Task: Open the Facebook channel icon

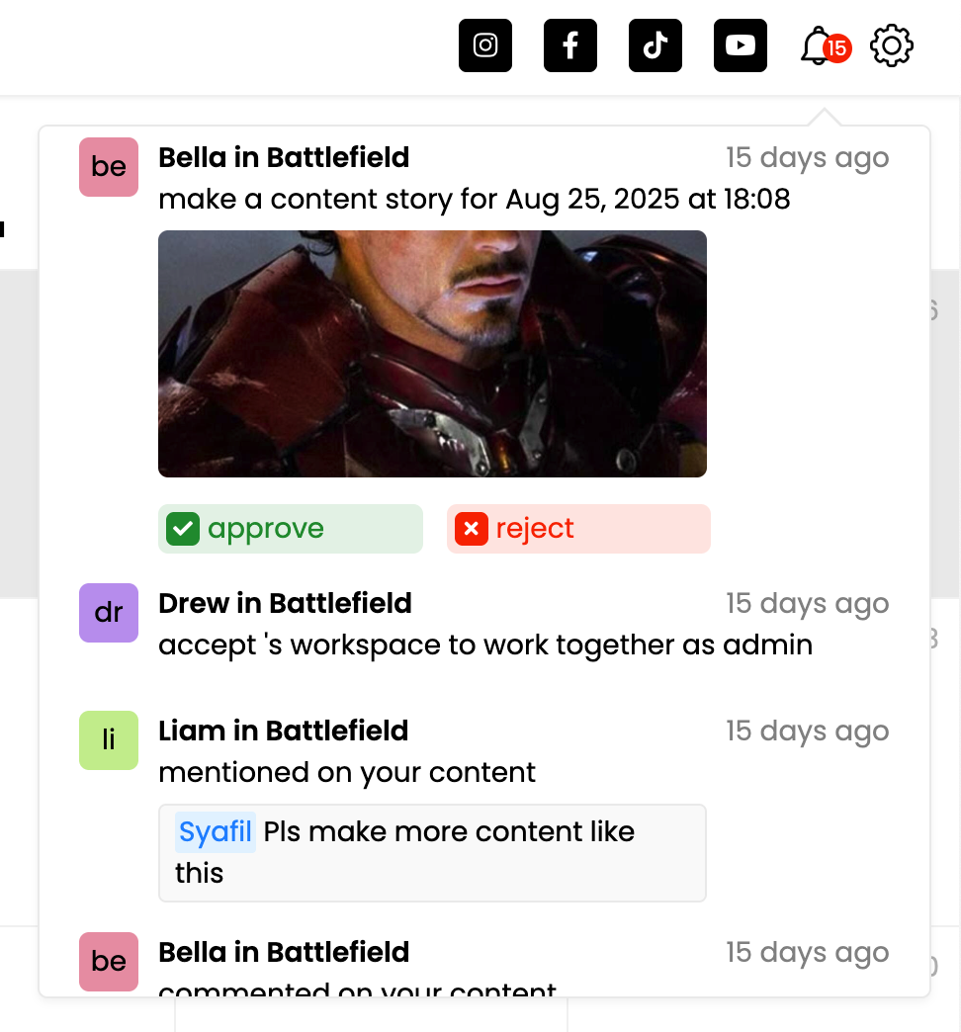Action: click(570, 45)
